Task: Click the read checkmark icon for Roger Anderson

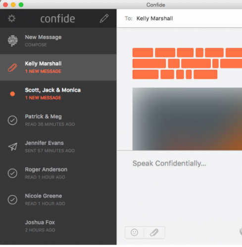Action: [x=12, y=173]
